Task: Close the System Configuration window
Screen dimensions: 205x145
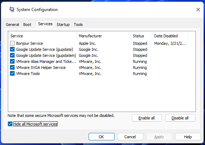Action: (198, 10)
